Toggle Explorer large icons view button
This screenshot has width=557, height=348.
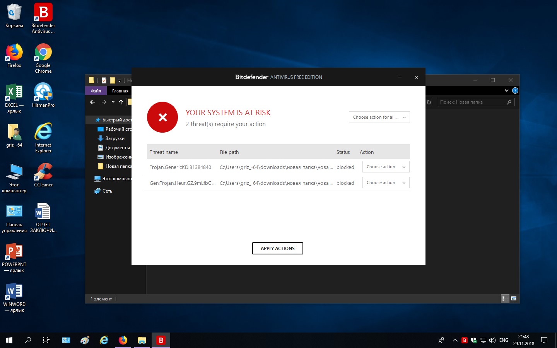click(514, 299)
